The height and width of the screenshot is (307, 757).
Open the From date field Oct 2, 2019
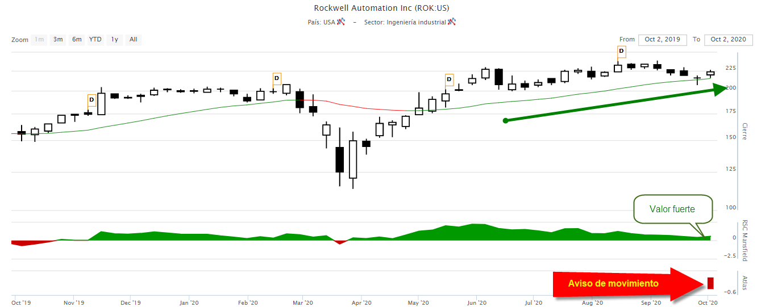point(662,40)
